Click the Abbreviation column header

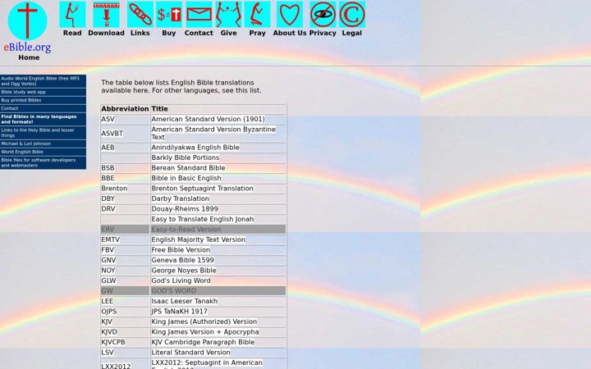[x=125, y=109]
